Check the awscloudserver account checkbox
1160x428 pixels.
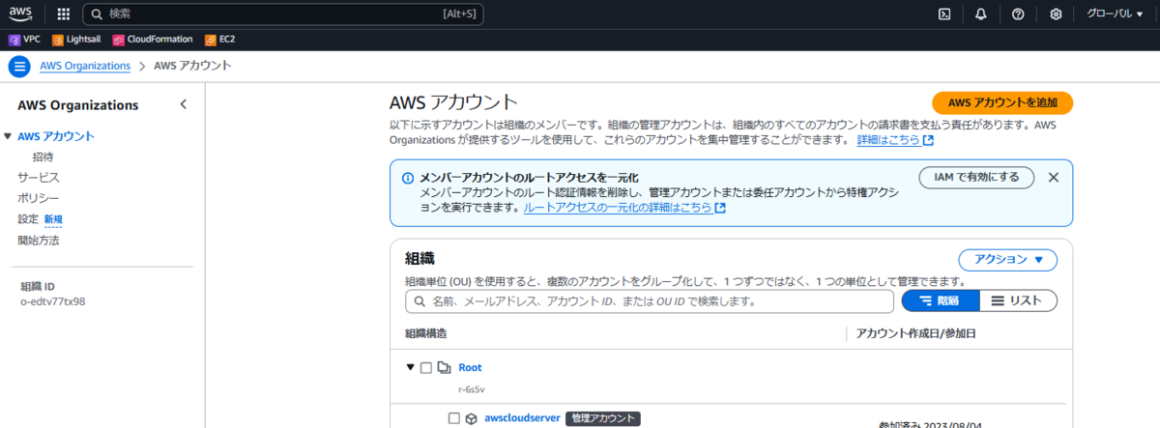tap(454, 418)
